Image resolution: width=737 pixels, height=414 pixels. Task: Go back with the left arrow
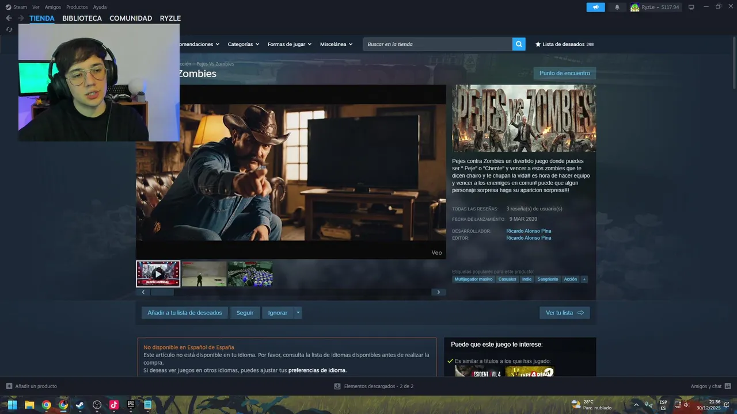pyautogui.click(x=9, y=18)
